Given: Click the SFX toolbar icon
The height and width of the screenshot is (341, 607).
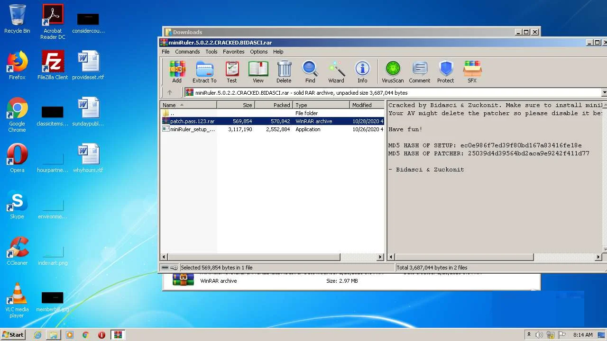Looking at the screenshot, I should 472,72.
